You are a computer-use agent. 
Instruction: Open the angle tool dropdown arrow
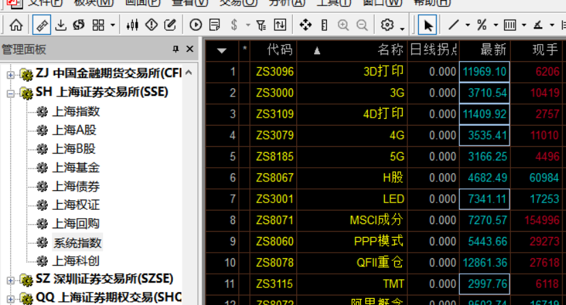coord(552,25)
